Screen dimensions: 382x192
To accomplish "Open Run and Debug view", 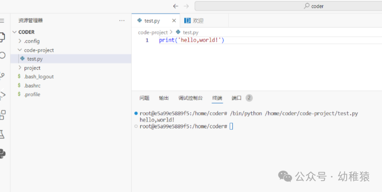I will click(x=2, y=94).
